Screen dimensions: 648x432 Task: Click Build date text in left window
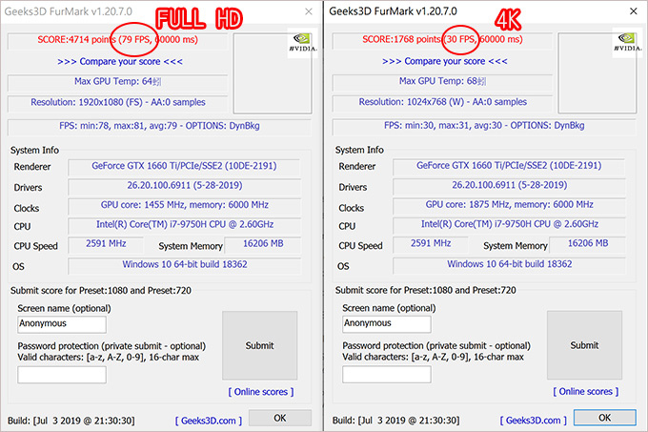[71, 421]
